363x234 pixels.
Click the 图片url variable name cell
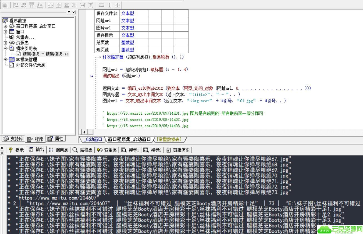107,28
